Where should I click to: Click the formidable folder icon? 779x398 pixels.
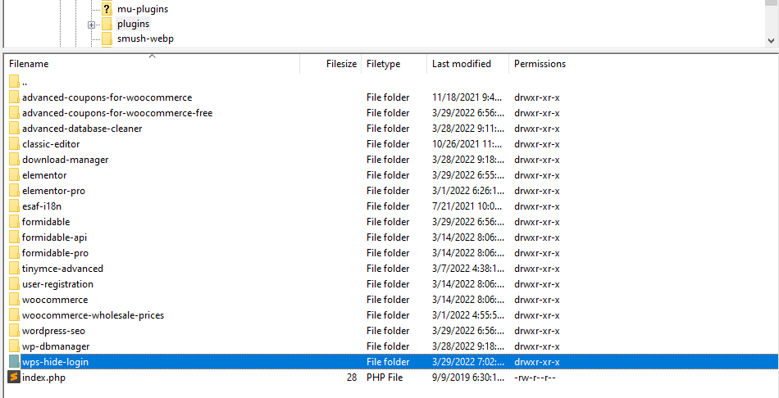click(14, 222)
